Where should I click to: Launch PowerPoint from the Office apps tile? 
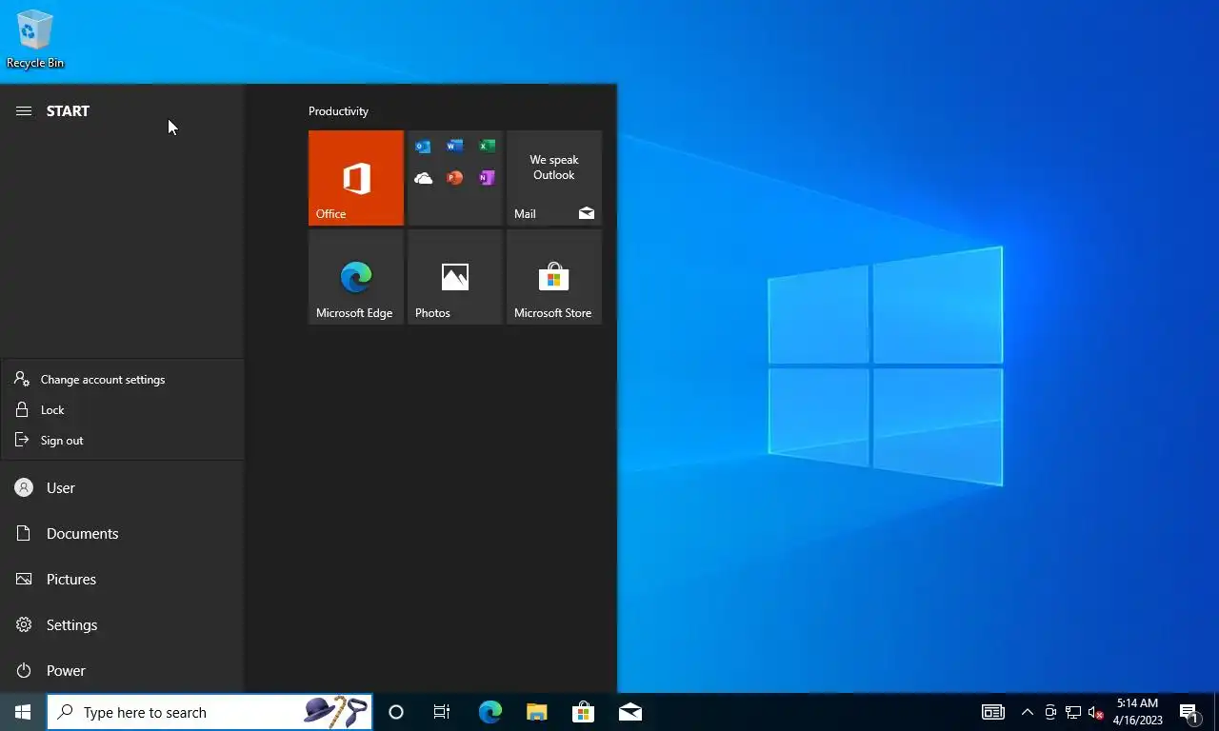click(455, 178)
